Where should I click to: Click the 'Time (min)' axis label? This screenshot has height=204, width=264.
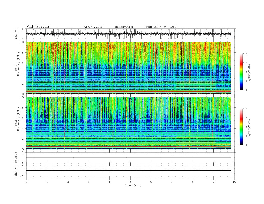[133, 185]
